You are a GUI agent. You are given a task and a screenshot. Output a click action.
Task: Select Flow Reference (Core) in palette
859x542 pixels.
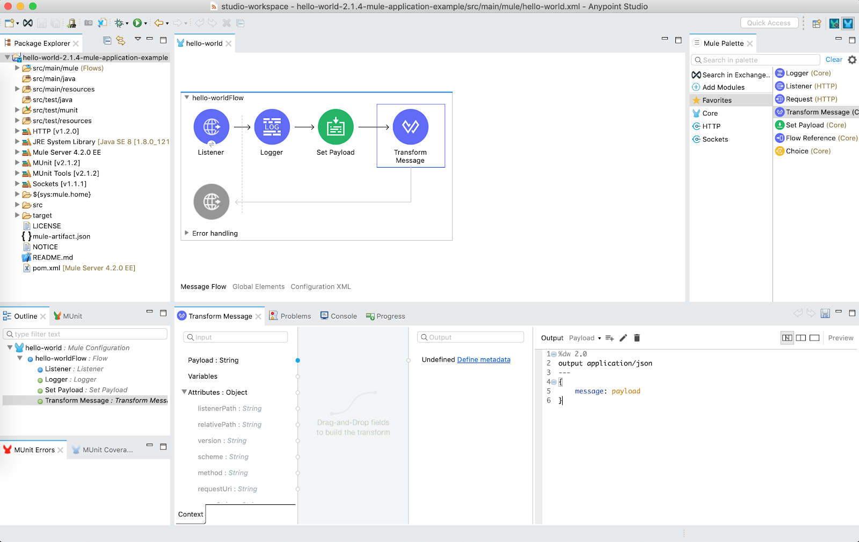[x=817, y=138]
